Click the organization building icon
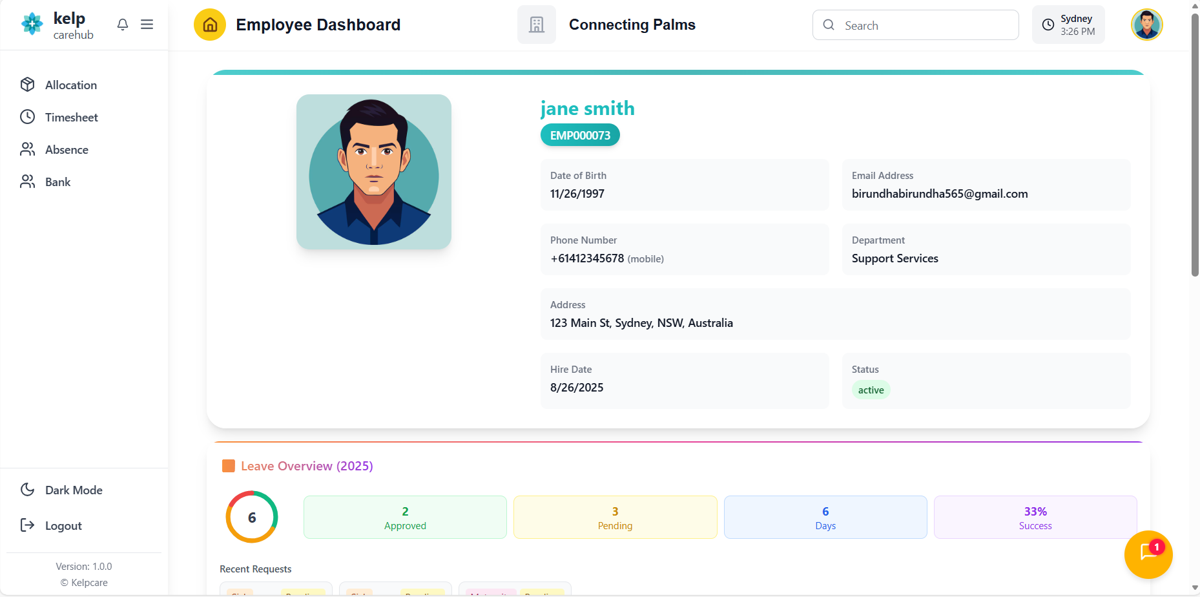This screenshot has height=597, width=1200. (x=536, y=25)
